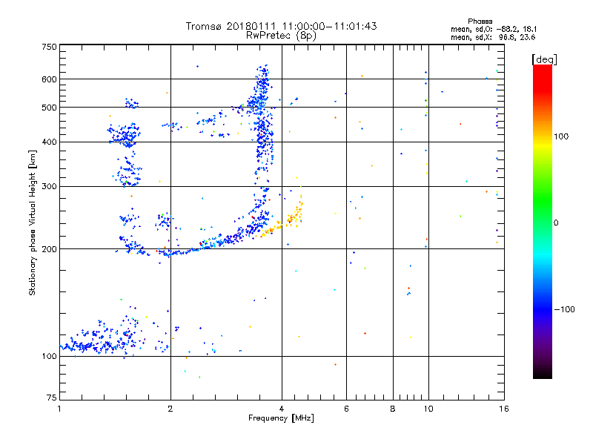
Task: Select the 'RwPretec (8p)' subtitle
Action: click(281, 36)
